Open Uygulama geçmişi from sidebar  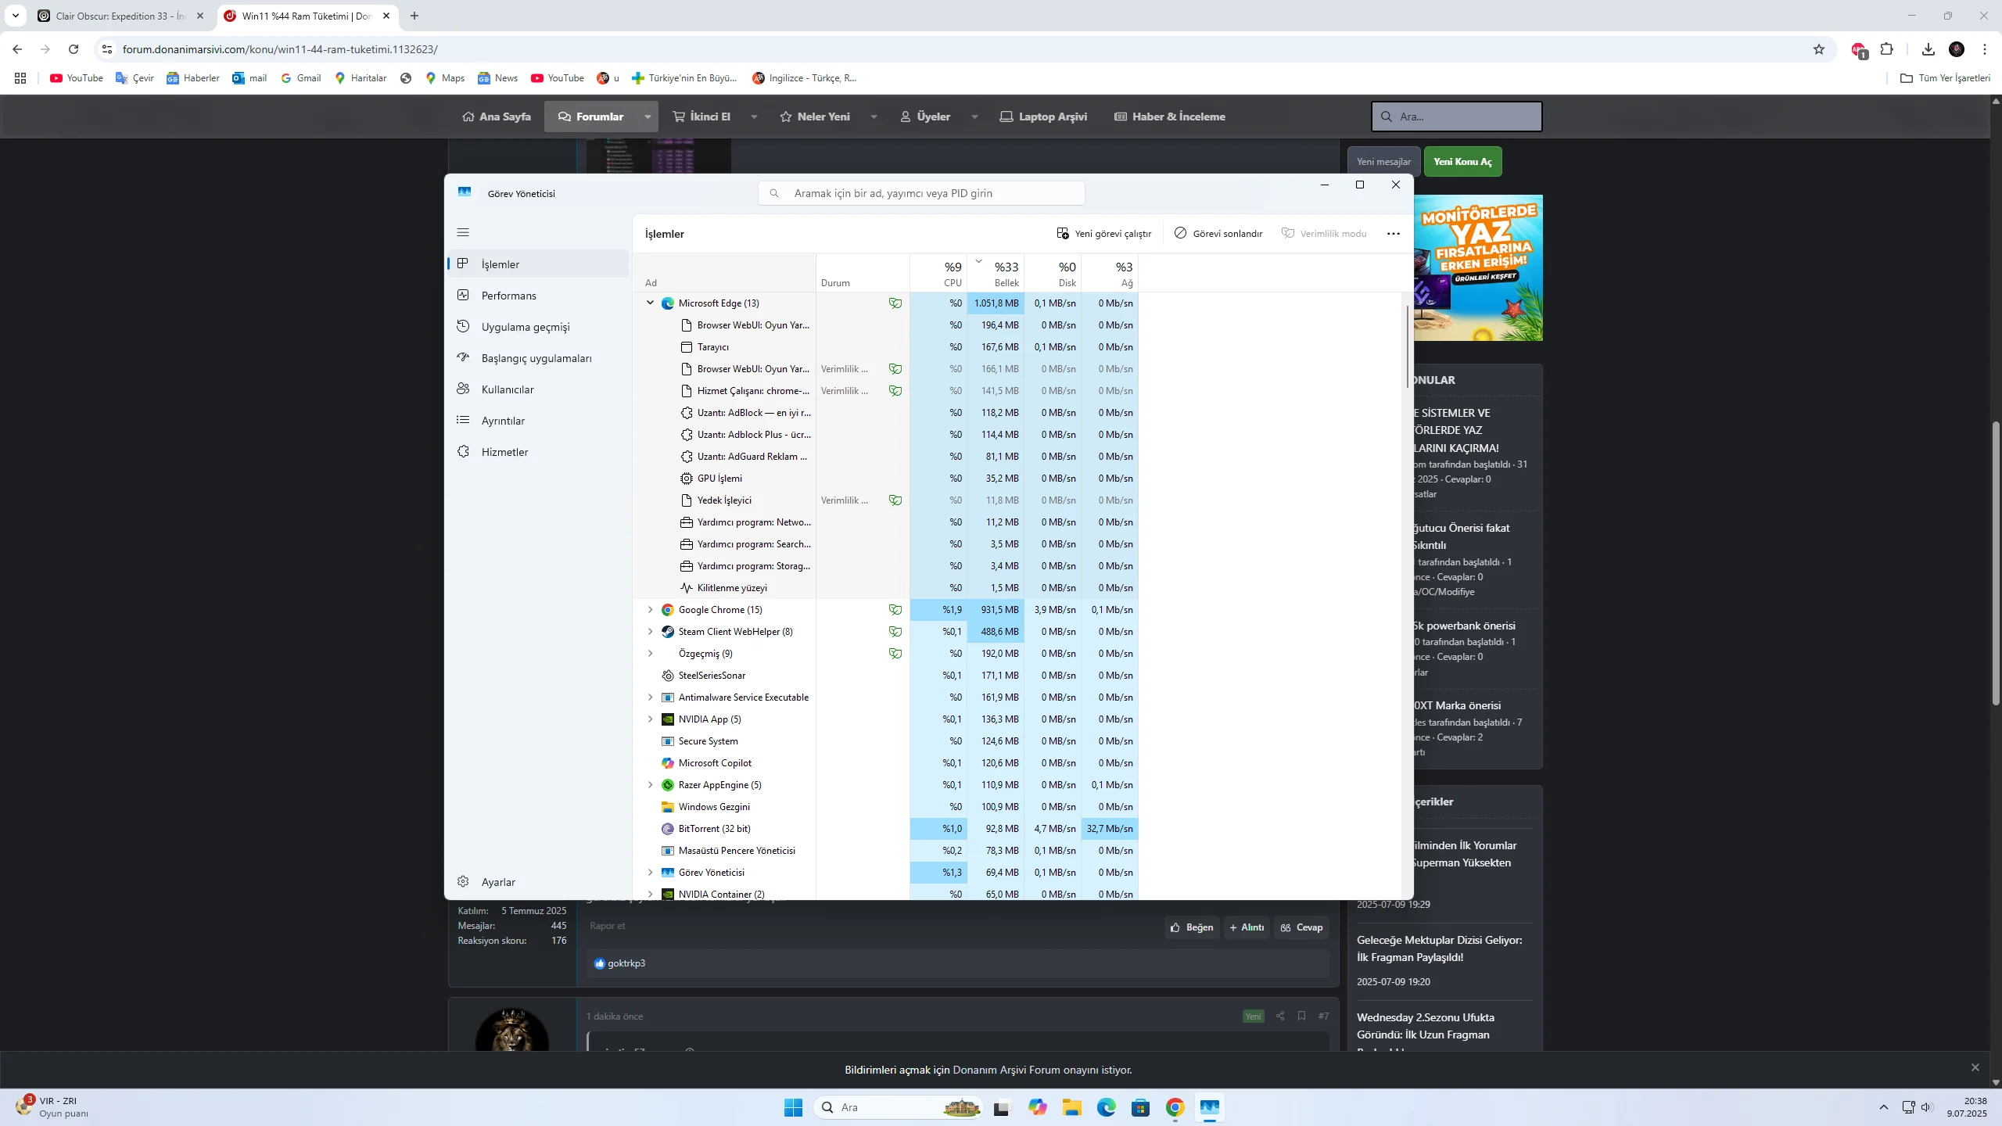(x=525, y=327)
